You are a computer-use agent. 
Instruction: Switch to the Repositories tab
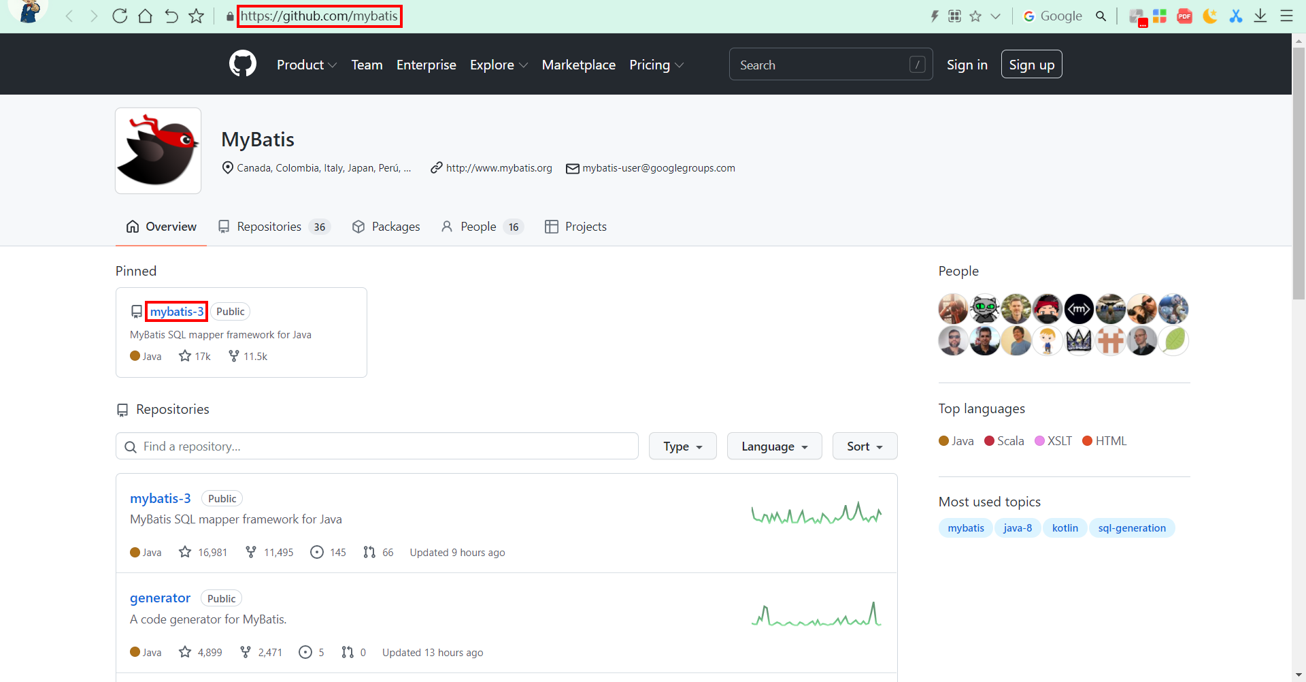click(274, 227)
